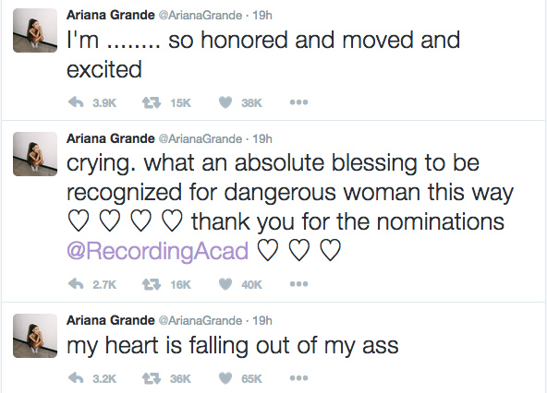Like the tweet with 38K hearts
Viewport: 547px width, 393px height.
tap(225, 102)
